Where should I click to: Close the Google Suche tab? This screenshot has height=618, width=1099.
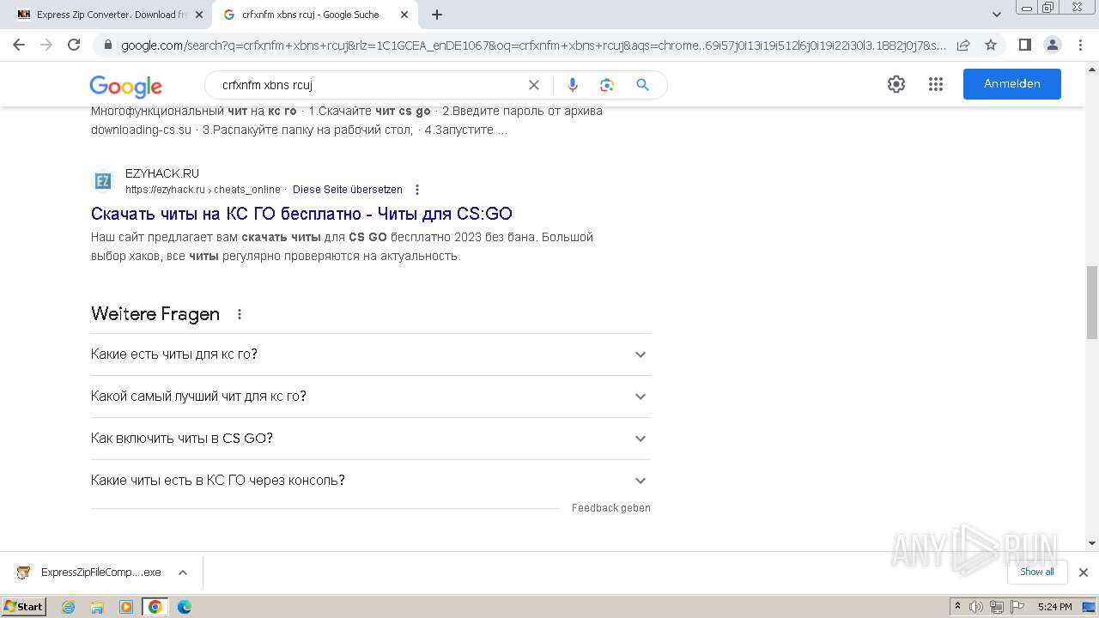(x=404, y=15)
